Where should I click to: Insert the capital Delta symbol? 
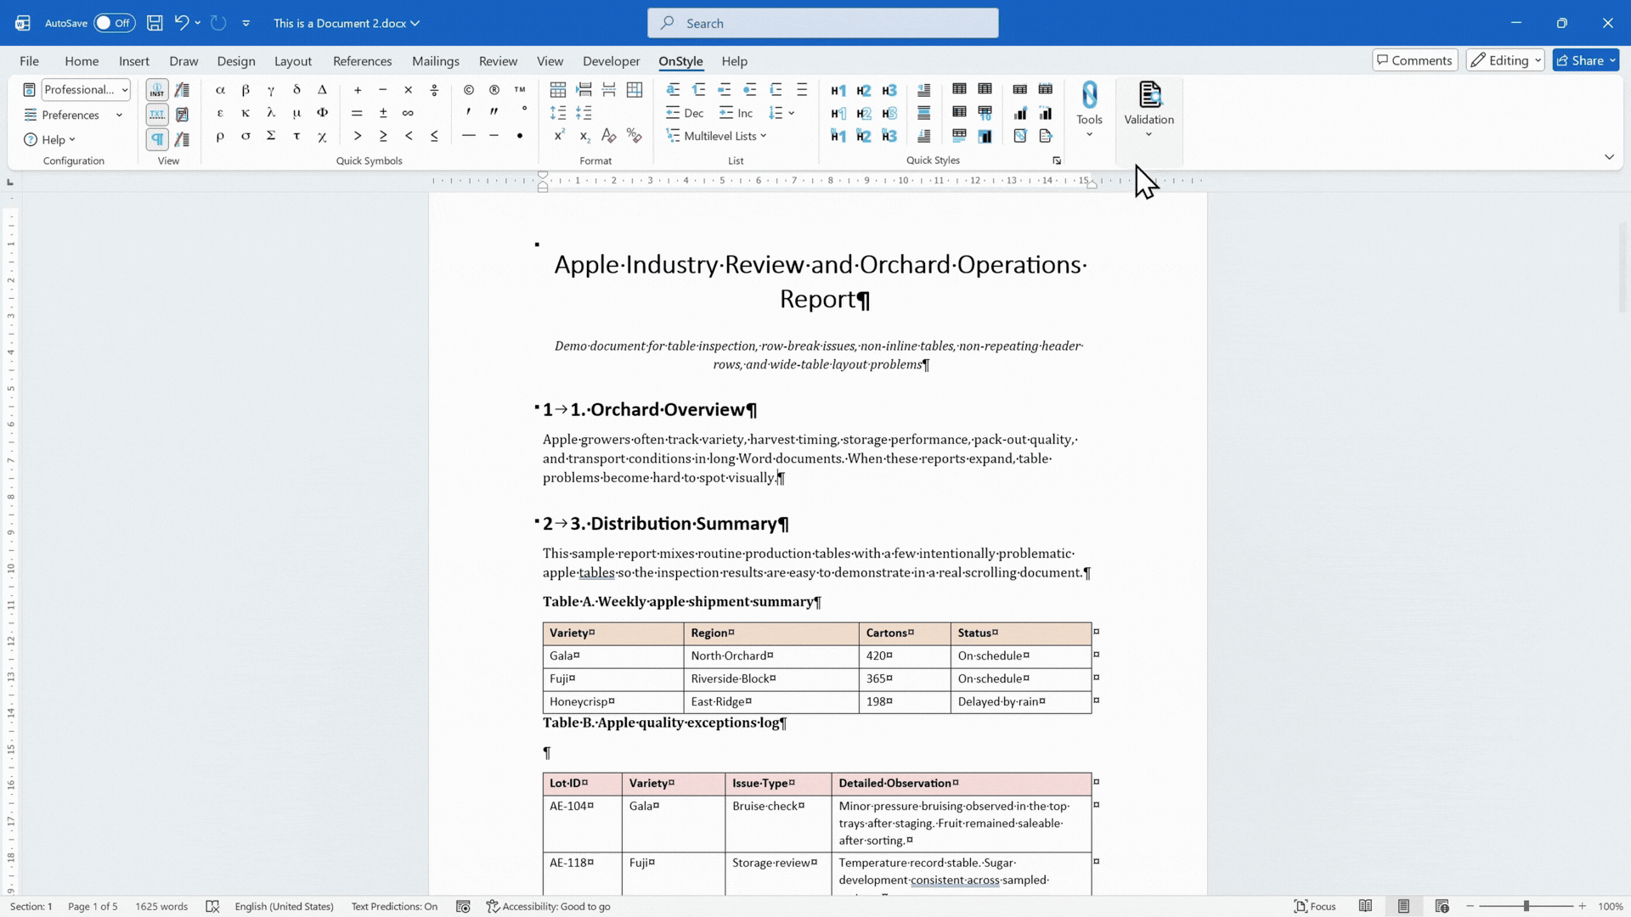322,90
